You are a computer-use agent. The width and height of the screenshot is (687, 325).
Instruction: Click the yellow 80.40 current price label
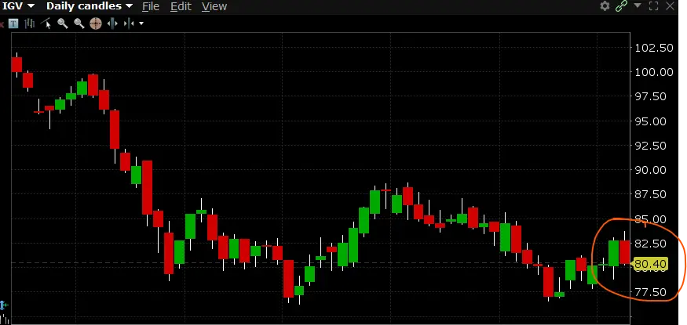tap(651, 264)
